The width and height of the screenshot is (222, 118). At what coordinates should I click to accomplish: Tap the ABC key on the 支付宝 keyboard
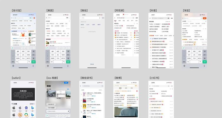tap(23, 51)
